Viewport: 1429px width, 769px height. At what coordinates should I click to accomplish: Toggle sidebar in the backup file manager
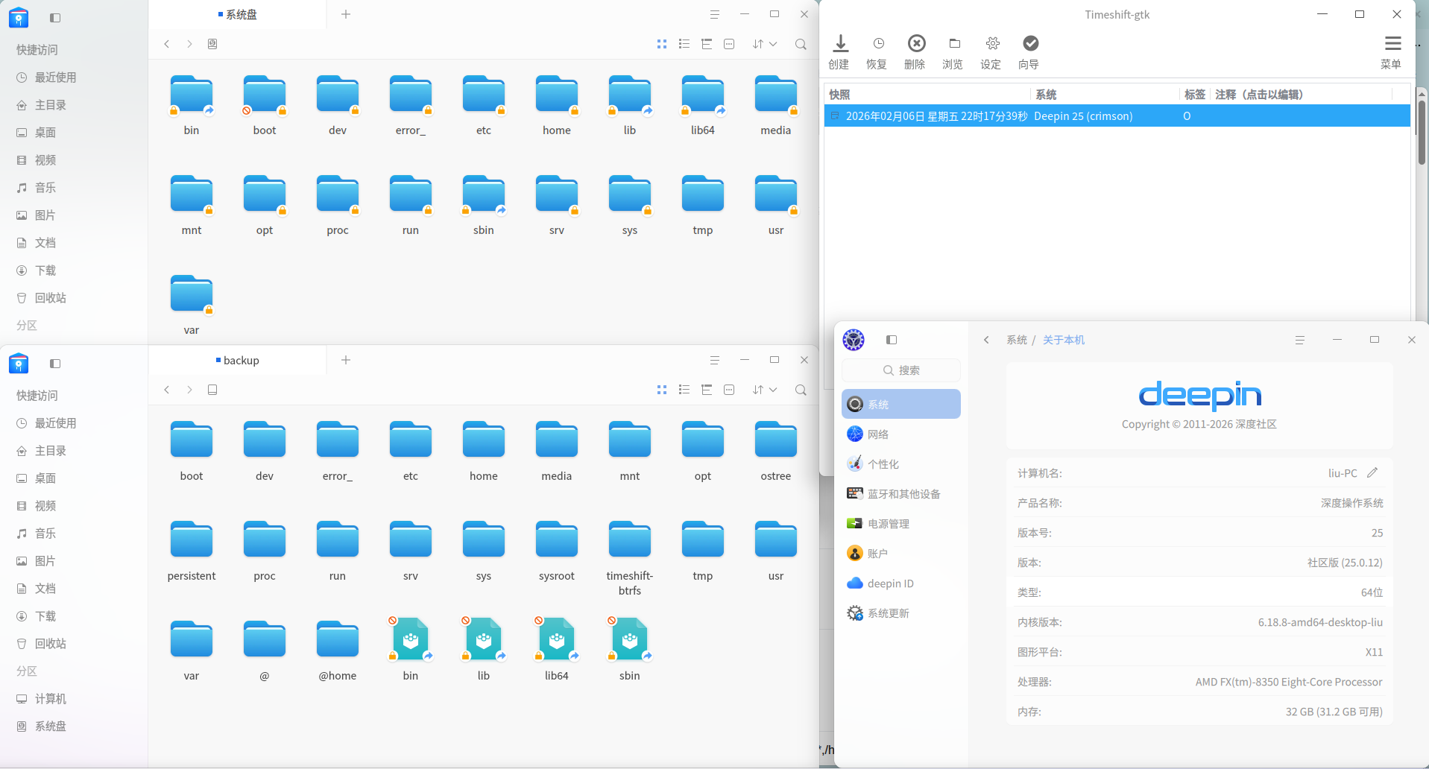click(x=55, y=364)
